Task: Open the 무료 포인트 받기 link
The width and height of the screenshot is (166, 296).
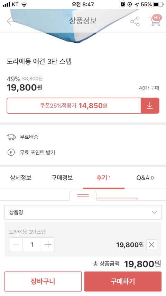Action: pos(37,153)
